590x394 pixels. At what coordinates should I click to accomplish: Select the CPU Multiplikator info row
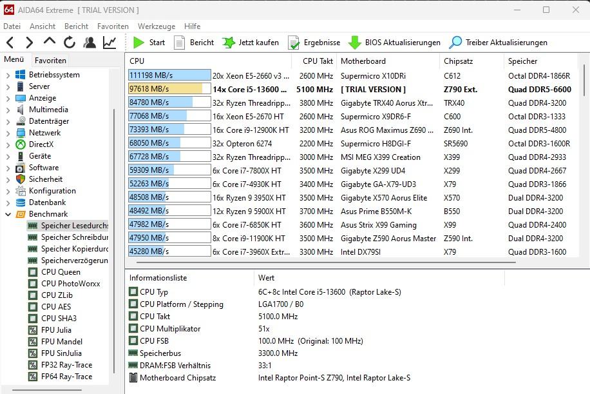pos(316,329)
